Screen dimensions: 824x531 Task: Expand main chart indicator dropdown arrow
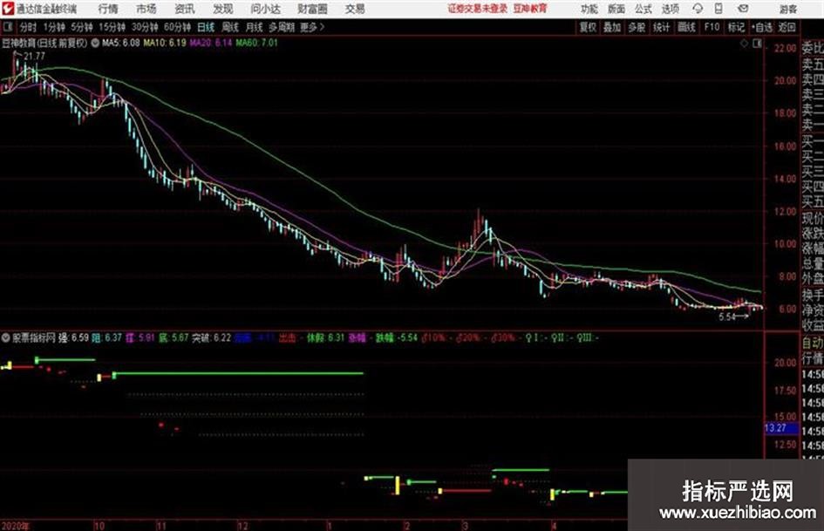point(94,43)
